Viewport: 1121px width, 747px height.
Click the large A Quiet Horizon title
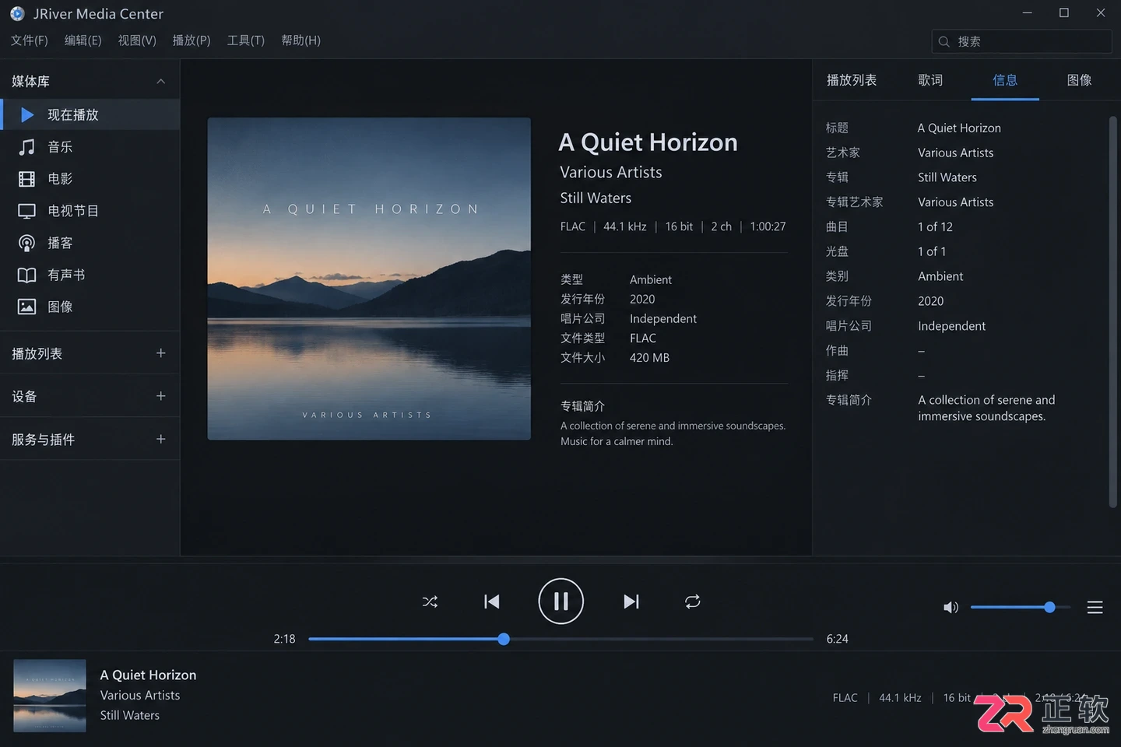click(x=648, y=142)
